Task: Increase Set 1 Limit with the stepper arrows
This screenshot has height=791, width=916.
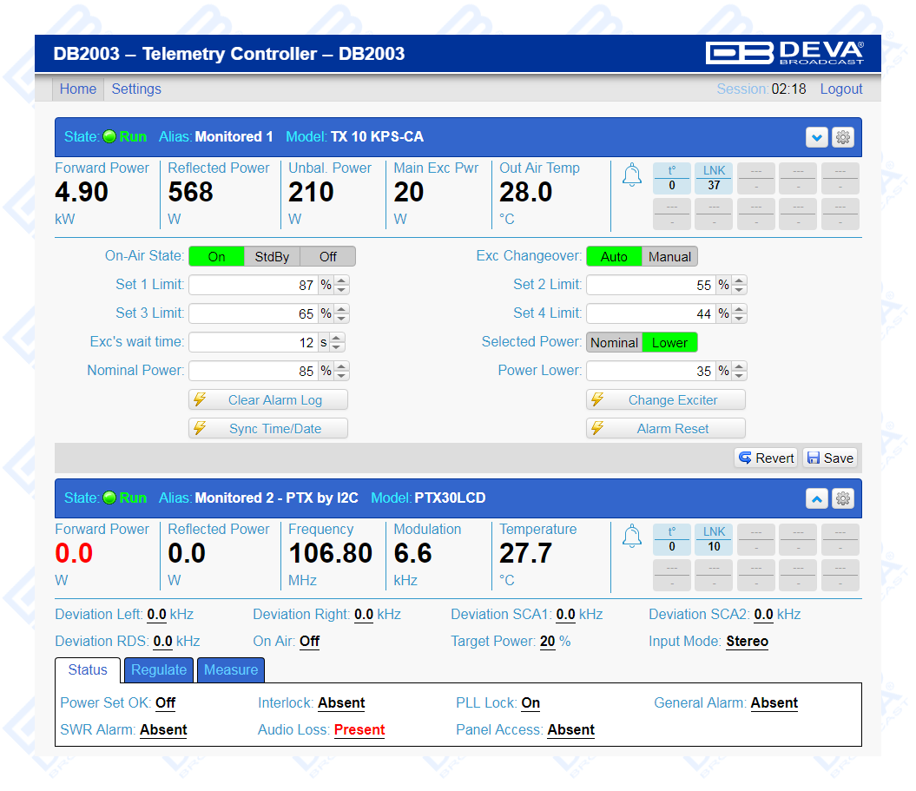Action: pos(342,280)
